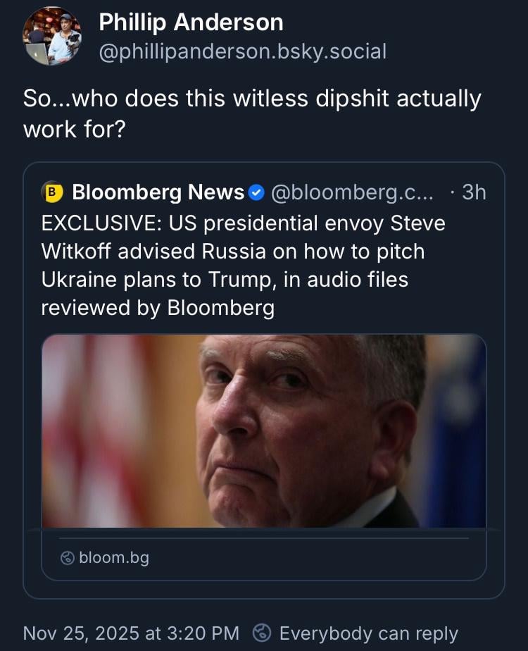This screenshot has width=528, height=651.
Task: Open the Phillip Anderson display name
Action: tap(191, 23)
